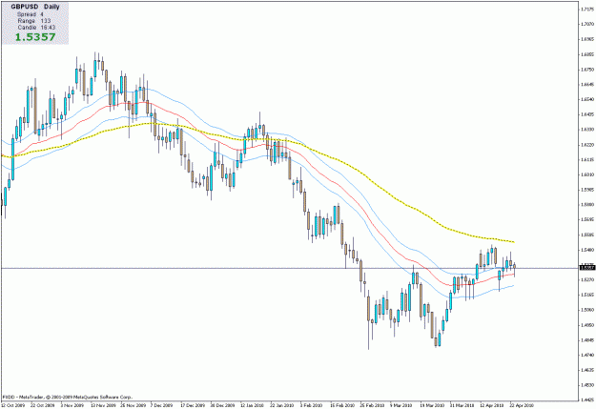Click the 15 Feb 2010 date label
Viewport: 596px width, 409px height.
[x=342, y=405]
